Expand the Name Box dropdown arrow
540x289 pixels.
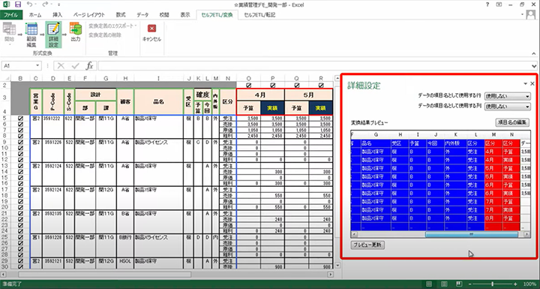(37, 65)
